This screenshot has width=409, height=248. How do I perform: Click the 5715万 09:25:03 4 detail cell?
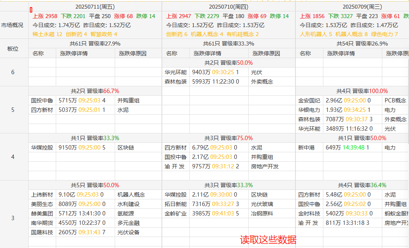[x=82, y=100]
